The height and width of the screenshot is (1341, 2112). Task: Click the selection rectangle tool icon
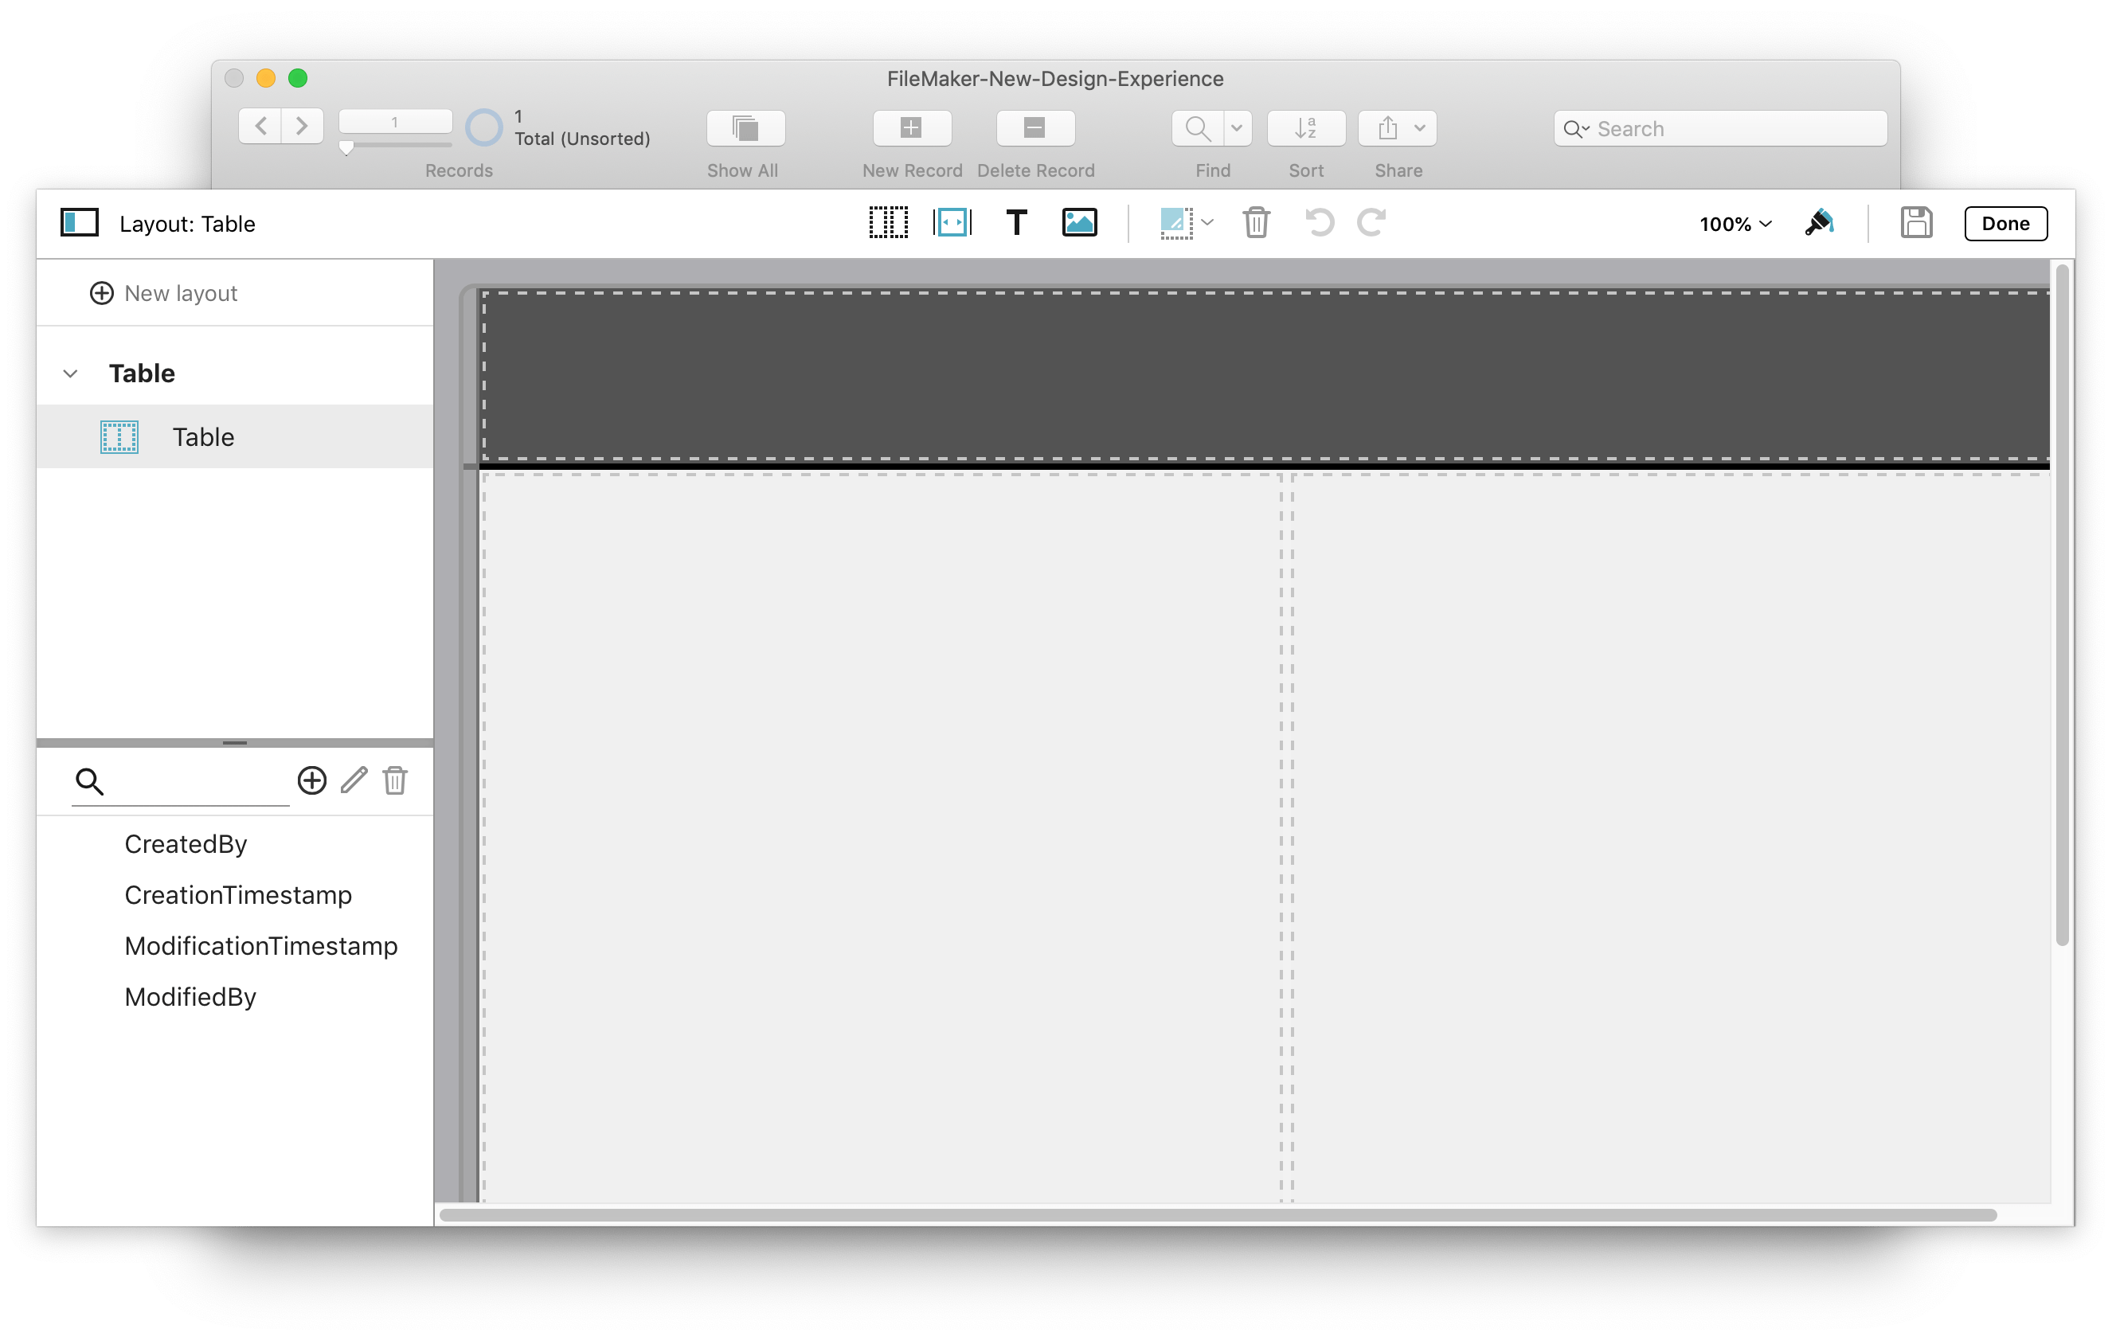(886, 221)
